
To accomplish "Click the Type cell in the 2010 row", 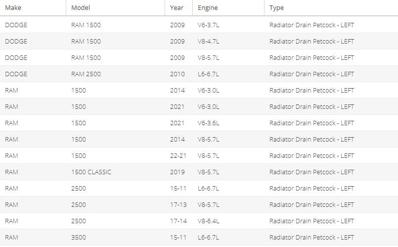I will [311, 74].
